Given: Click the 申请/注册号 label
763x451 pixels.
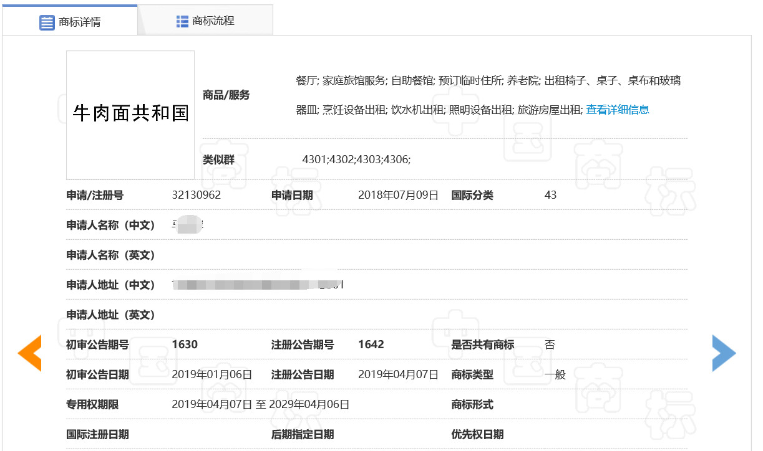Looking at the screenshot, I should [95, 195].
